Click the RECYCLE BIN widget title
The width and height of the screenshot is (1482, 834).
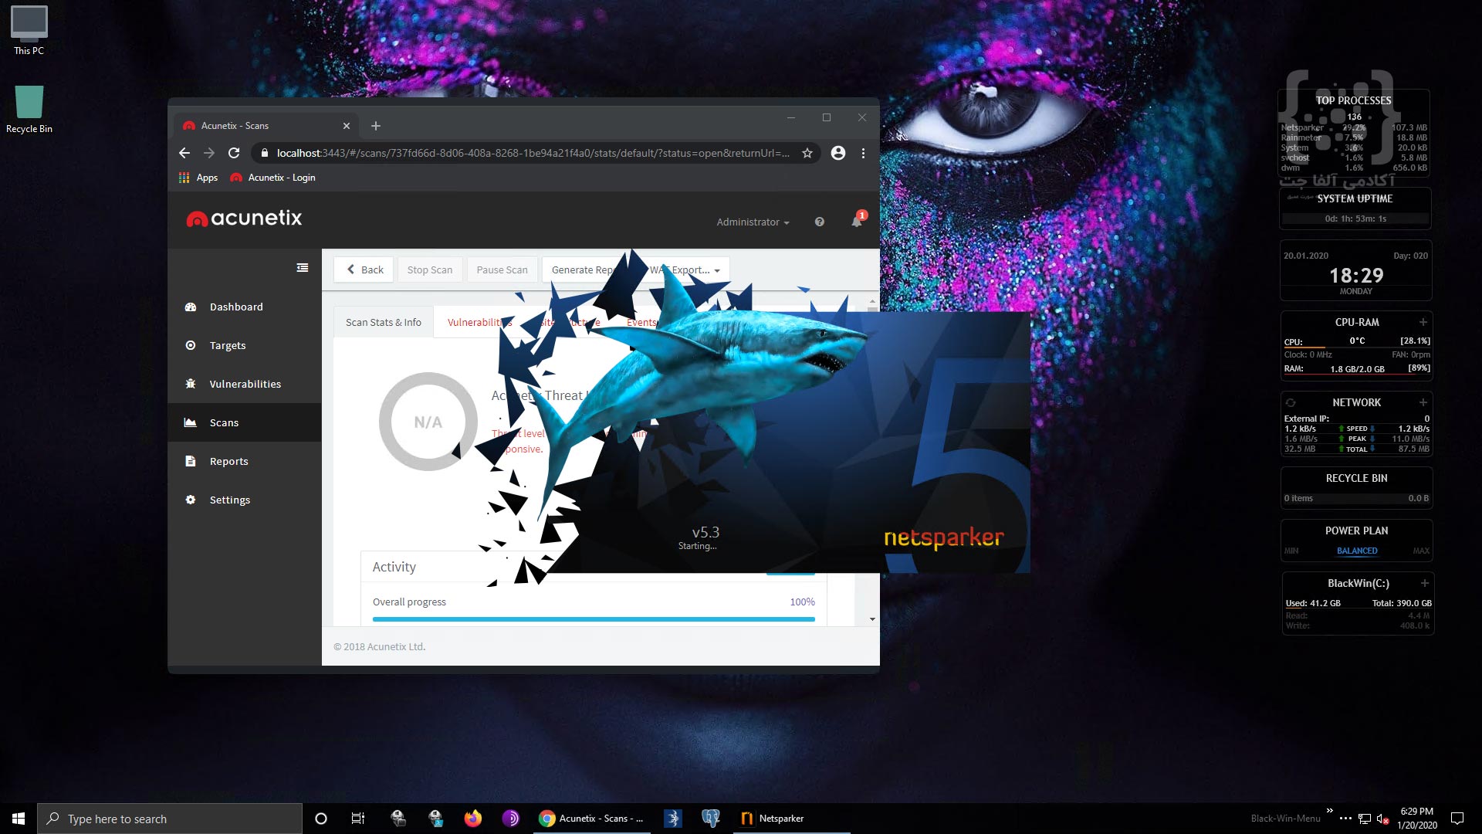point(1356,478)
